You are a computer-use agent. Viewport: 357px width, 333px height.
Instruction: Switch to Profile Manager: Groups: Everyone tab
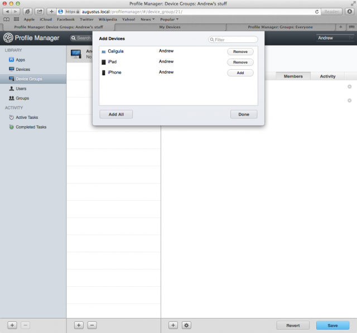point(280,27)
